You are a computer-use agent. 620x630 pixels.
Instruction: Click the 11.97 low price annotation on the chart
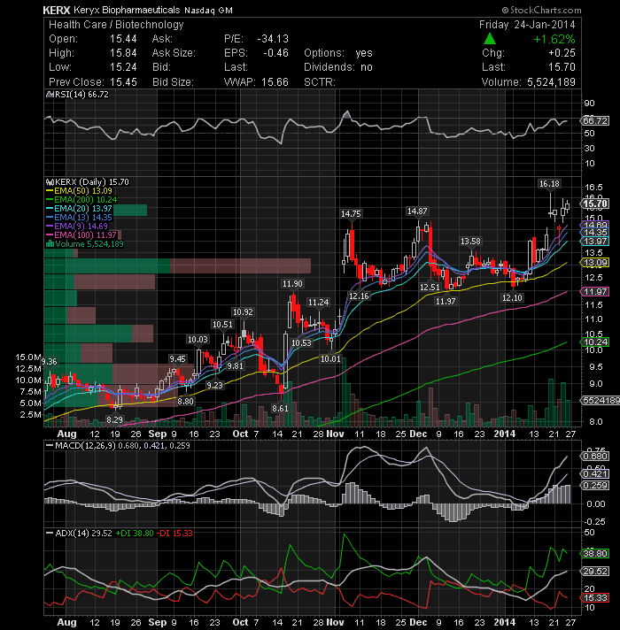click(446, 301)
